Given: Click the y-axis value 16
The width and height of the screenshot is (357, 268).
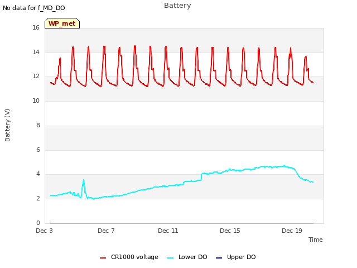Looking at the screenshot, I should 36,28.
